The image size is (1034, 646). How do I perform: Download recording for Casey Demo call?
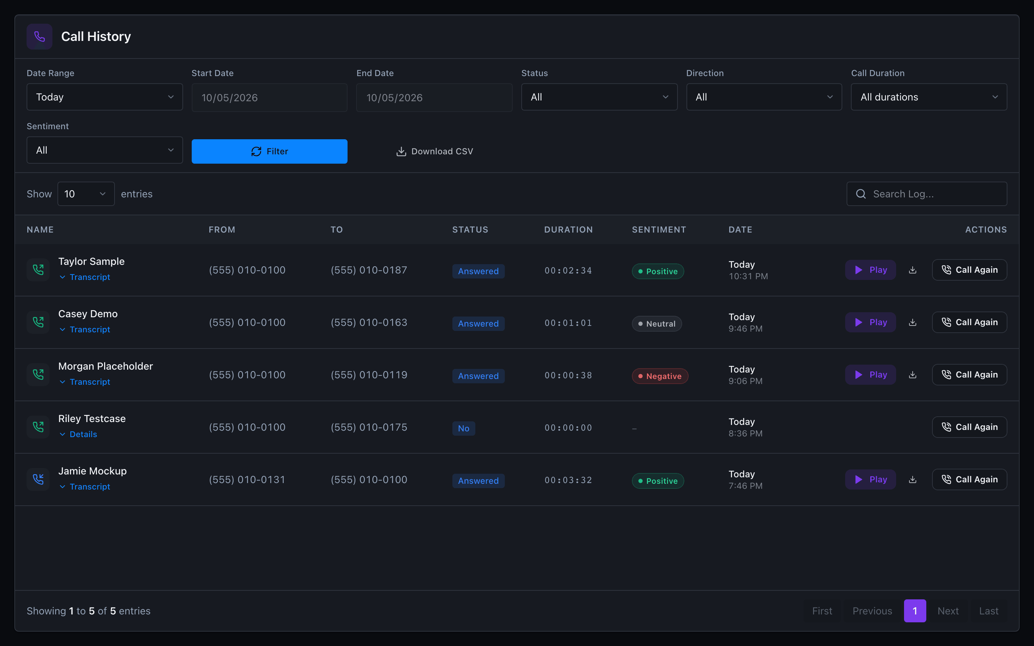(913, 323)
